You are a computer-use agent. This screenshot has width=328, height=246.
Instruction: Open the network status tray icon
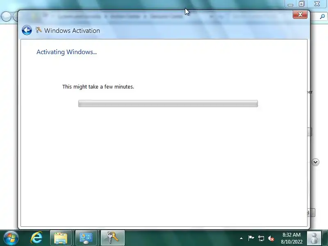coord(261,238)
